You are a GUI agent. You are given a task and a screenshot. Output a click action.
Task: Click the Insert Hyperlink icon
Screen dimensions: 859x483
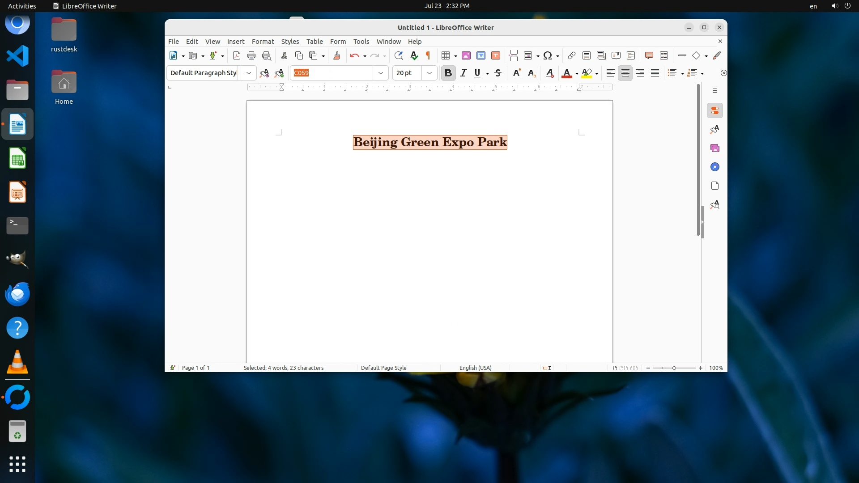click(x=571, y=55)
